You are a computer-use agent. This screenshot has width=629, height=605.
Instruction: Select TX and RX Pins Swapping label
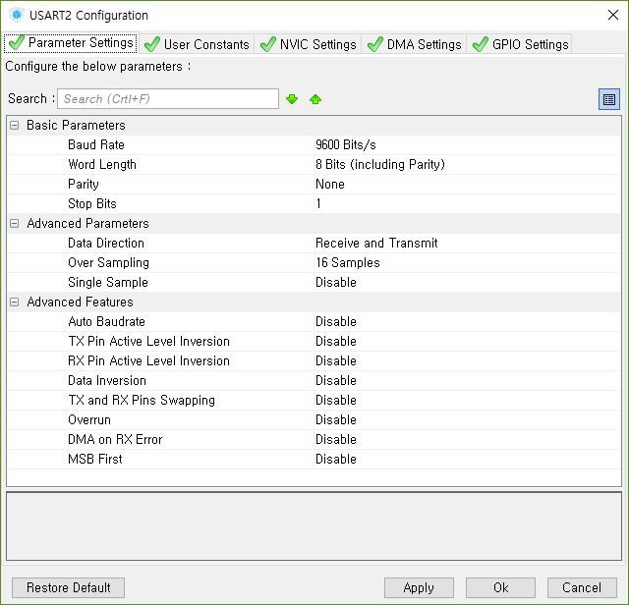[x=142, y=400]
